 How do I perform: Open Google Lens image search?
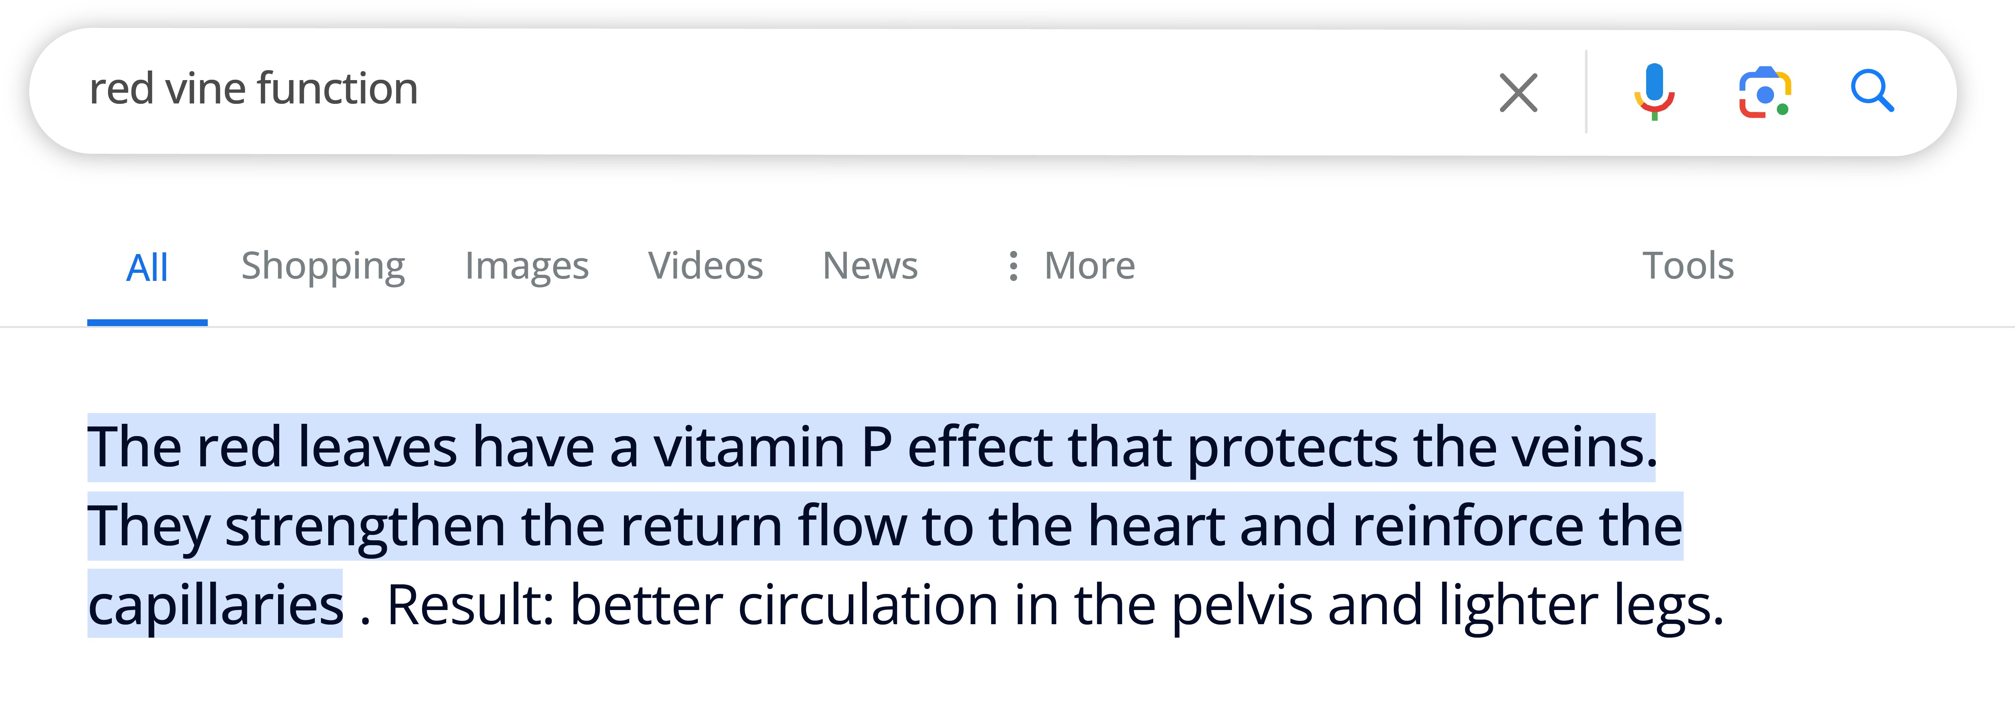[x=1765, y=92]
